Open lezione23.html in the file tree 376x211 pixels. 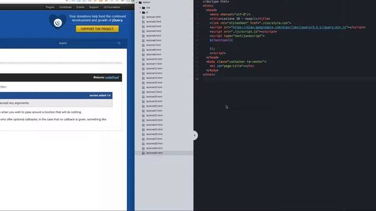point(154,120)
